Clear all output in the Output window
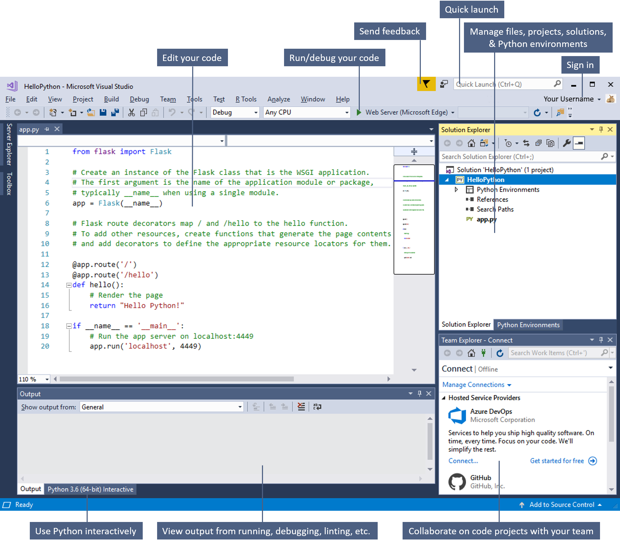Viewport: 620px width, 543px height. click(301, 406)
